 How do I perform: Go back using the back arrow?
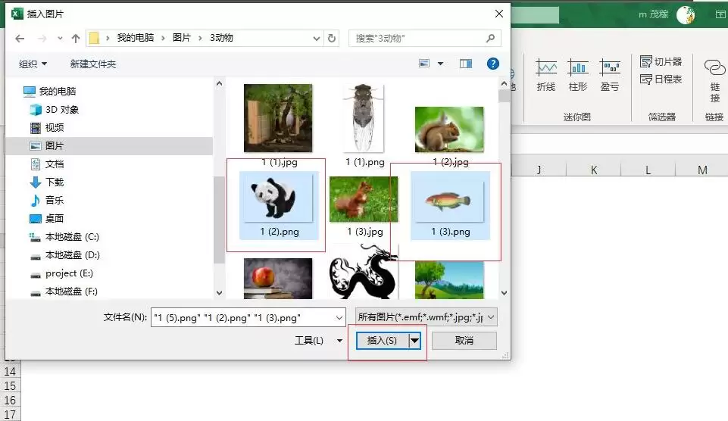click(x=20, y=39)
